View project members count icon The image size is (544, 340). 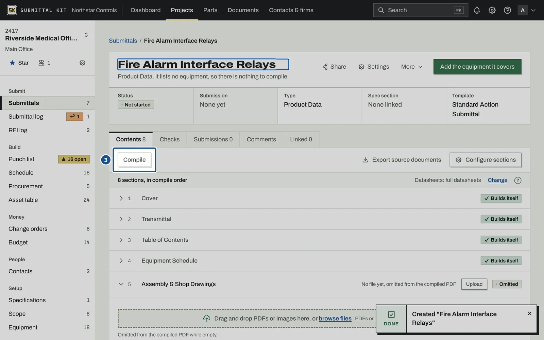(44, 63)
